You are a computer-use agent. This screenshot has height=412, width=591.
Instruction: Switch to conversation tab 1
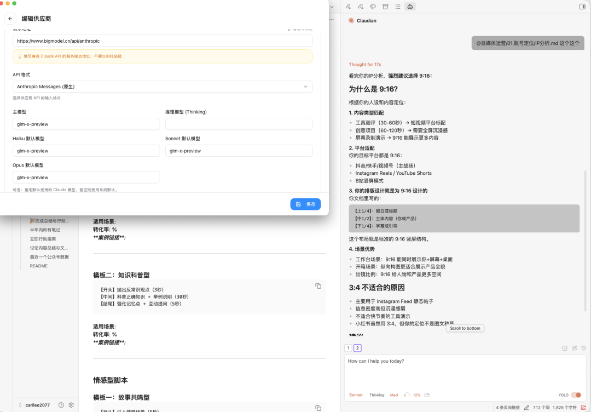coord(348,348)
